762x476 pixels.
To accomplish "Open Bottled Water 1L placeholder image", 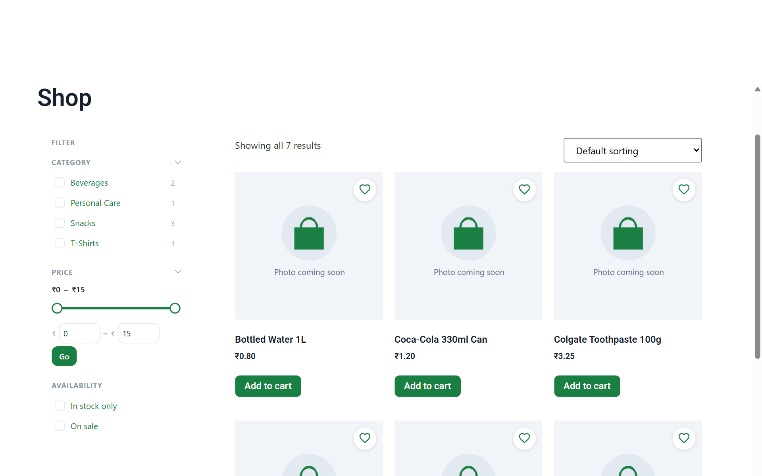I will tap(309, 246).
